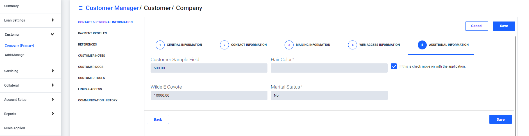Viewport: 529px width, 136px height.
Task: Select the step 5 Additional Information circle
Action: point(422,45)
